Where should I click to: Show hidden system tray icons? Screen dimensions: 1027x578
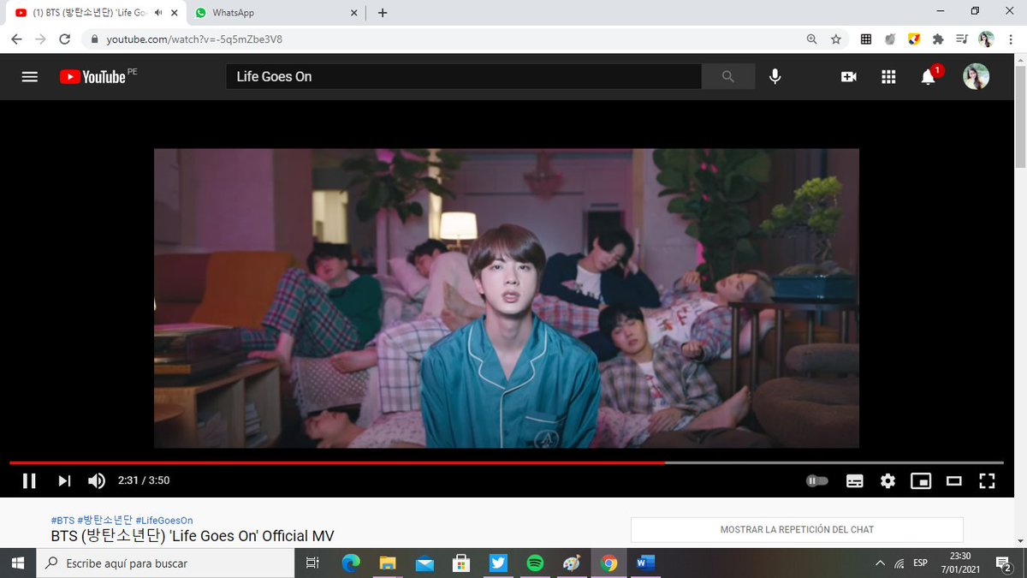pyautogui.click(x=880, y=563)
